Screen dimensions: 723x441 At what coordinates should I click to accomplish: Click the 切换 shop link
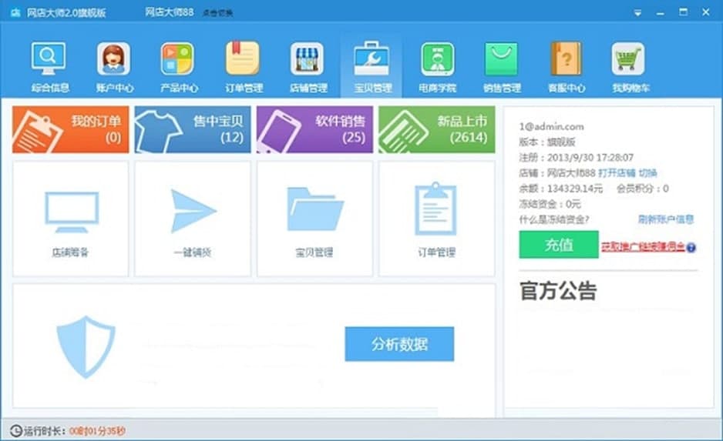(x=647, y=173)
